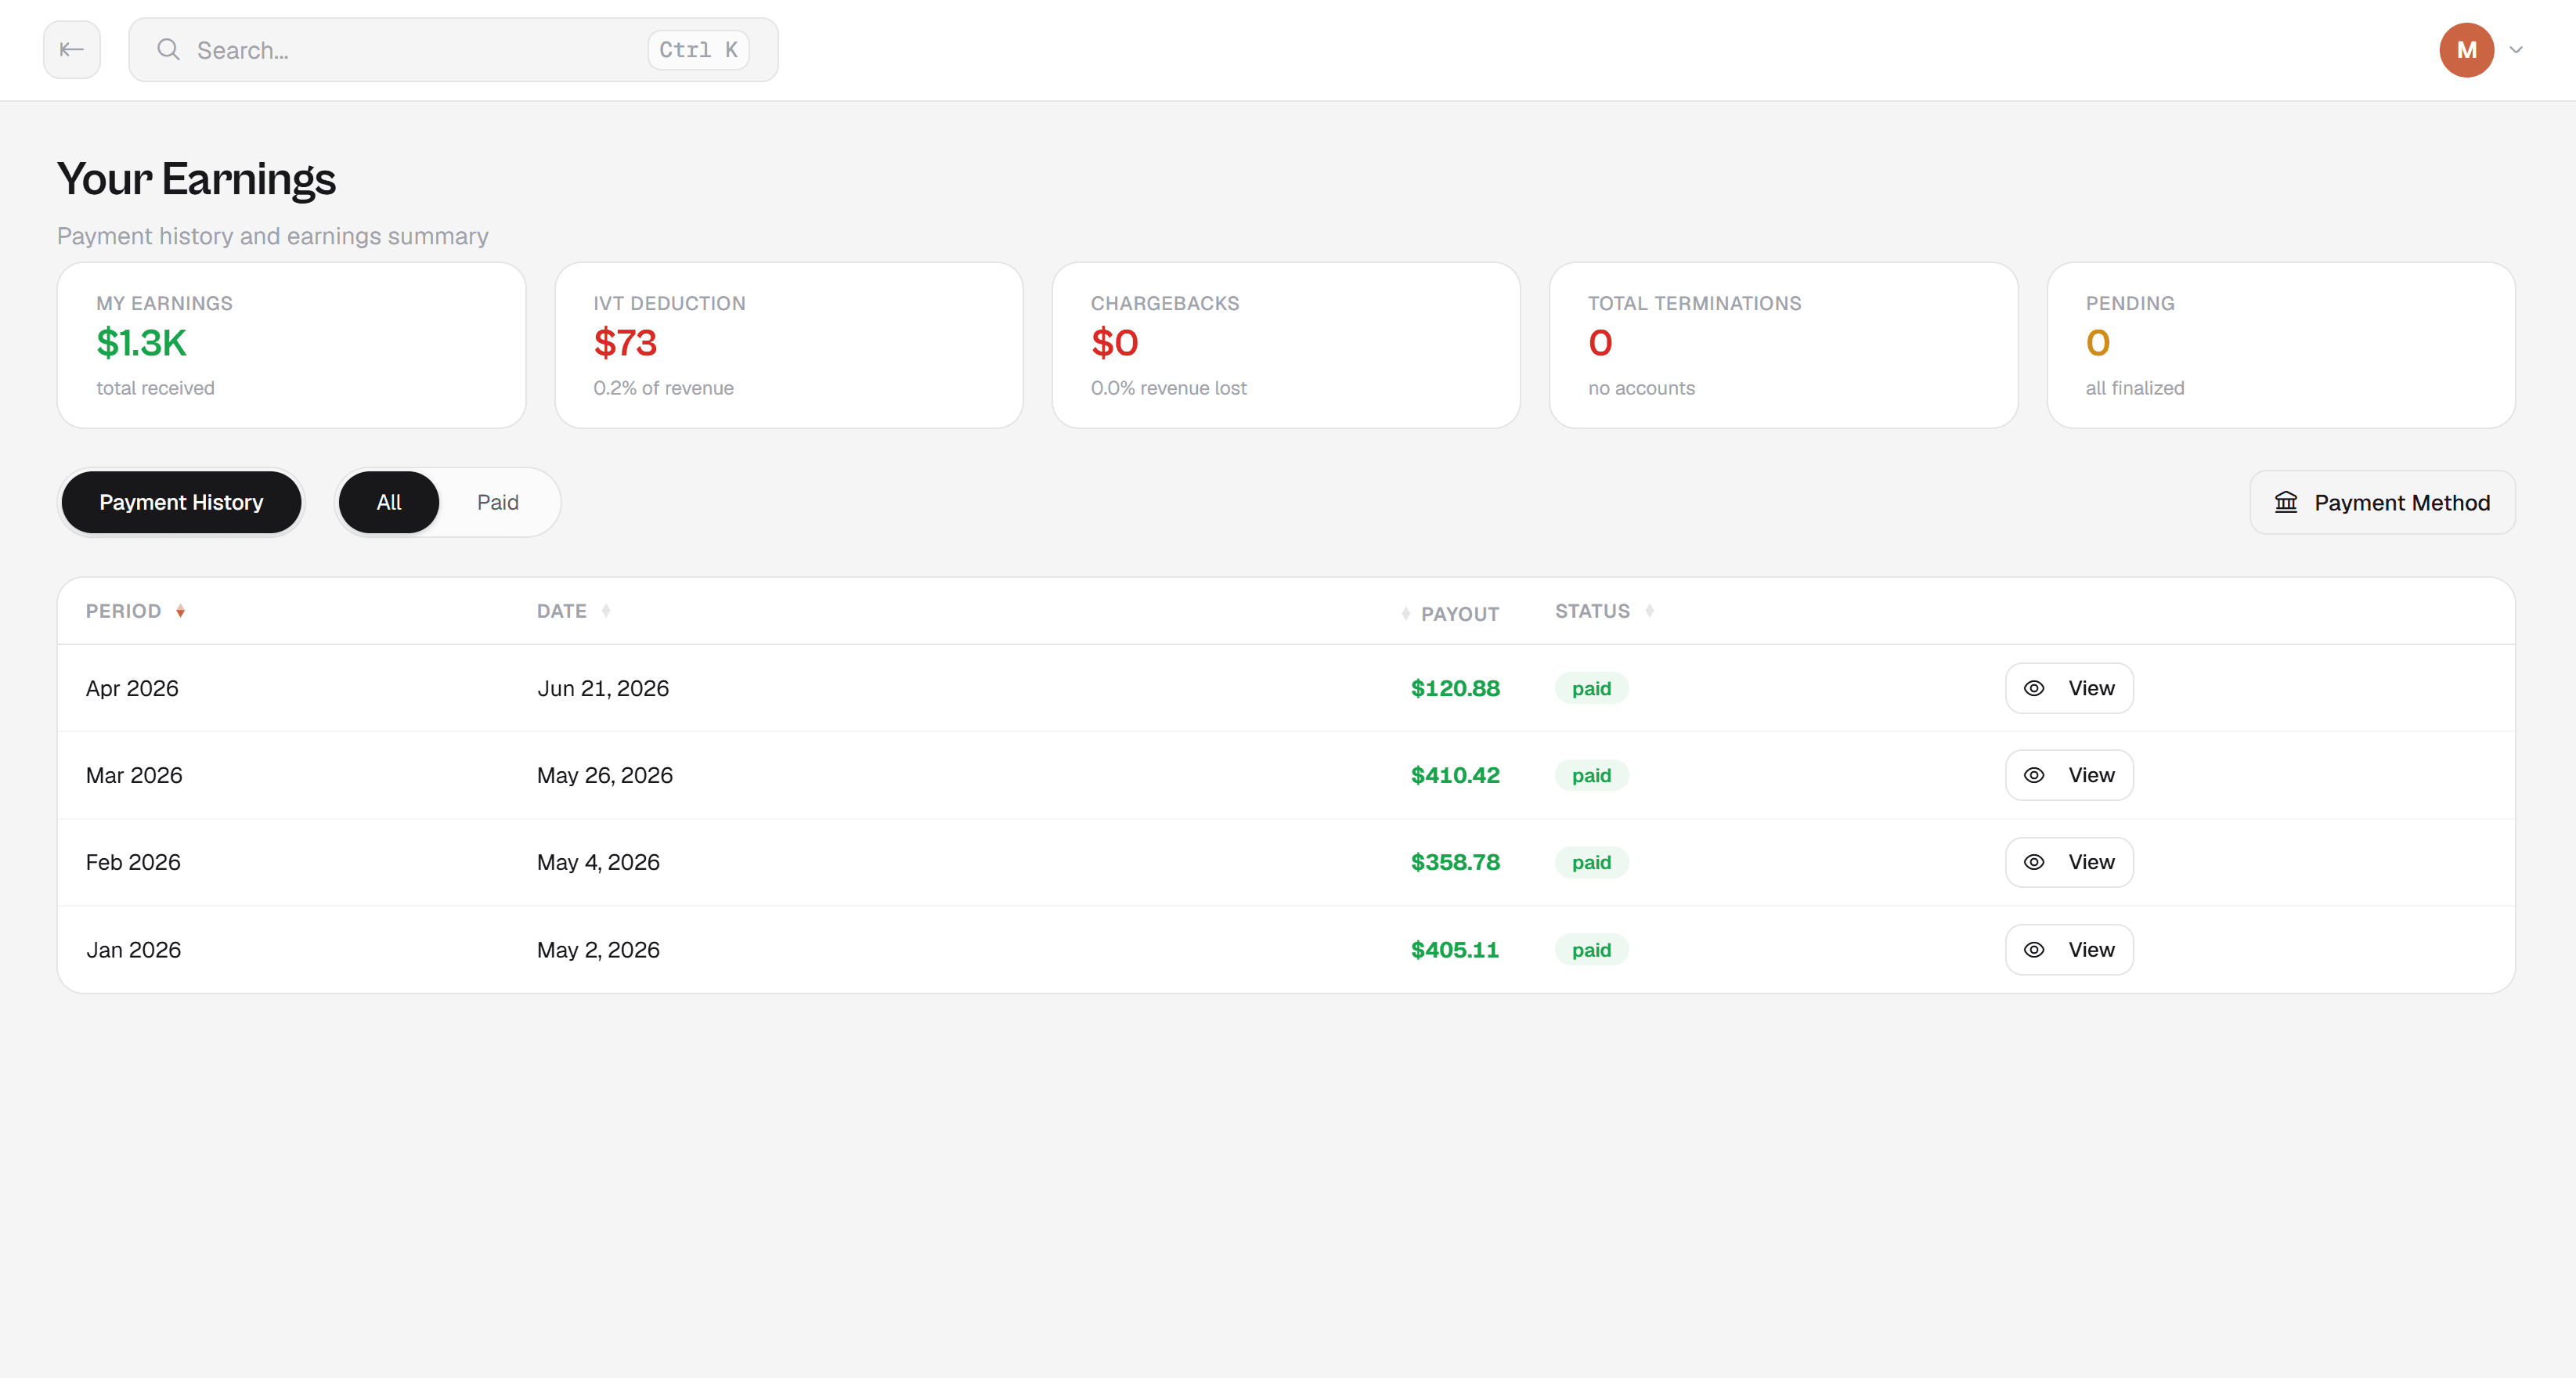Open the M user avatar

pyautogui.click(x=2466, y=50)
